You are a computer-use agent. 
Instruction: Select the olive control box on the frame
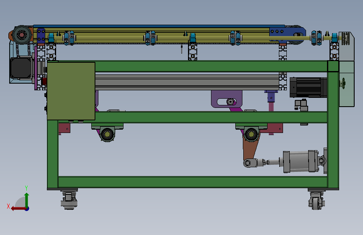[x=71, y=91]
